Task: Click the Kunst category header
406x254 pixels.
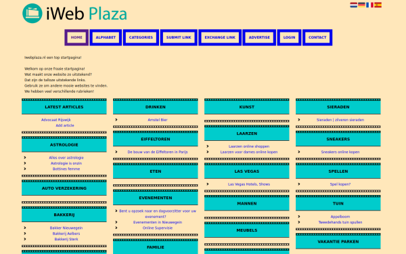Action: pos(247,107)
